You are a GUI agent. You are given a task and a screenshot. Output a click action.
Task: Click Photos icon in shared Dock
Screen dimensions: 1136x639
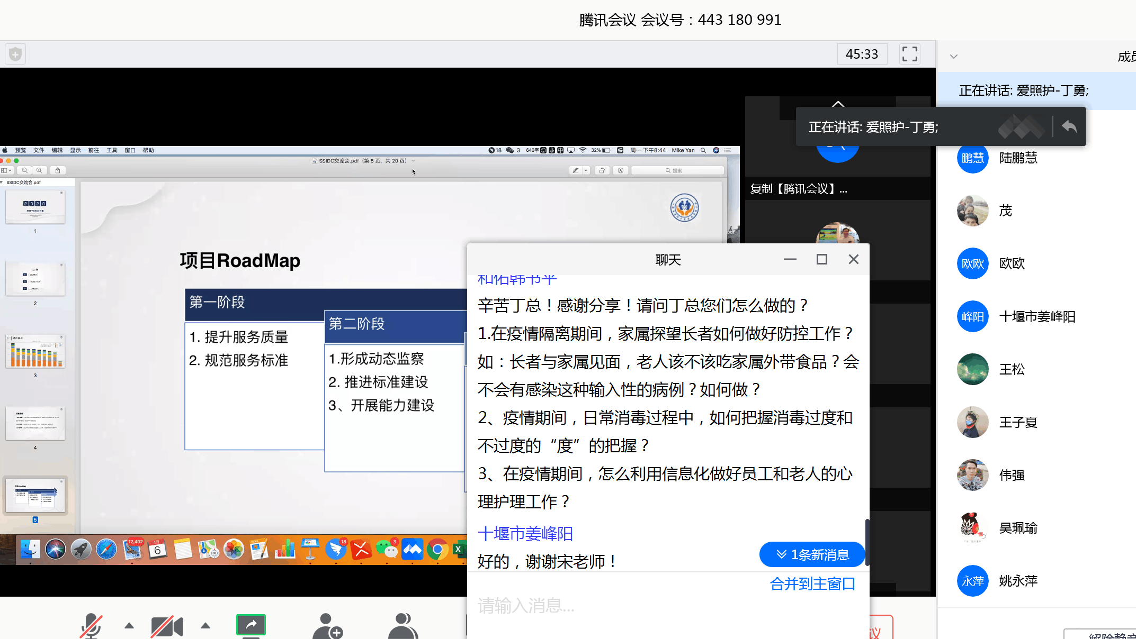pyautogui.click(x=233, y=550)
